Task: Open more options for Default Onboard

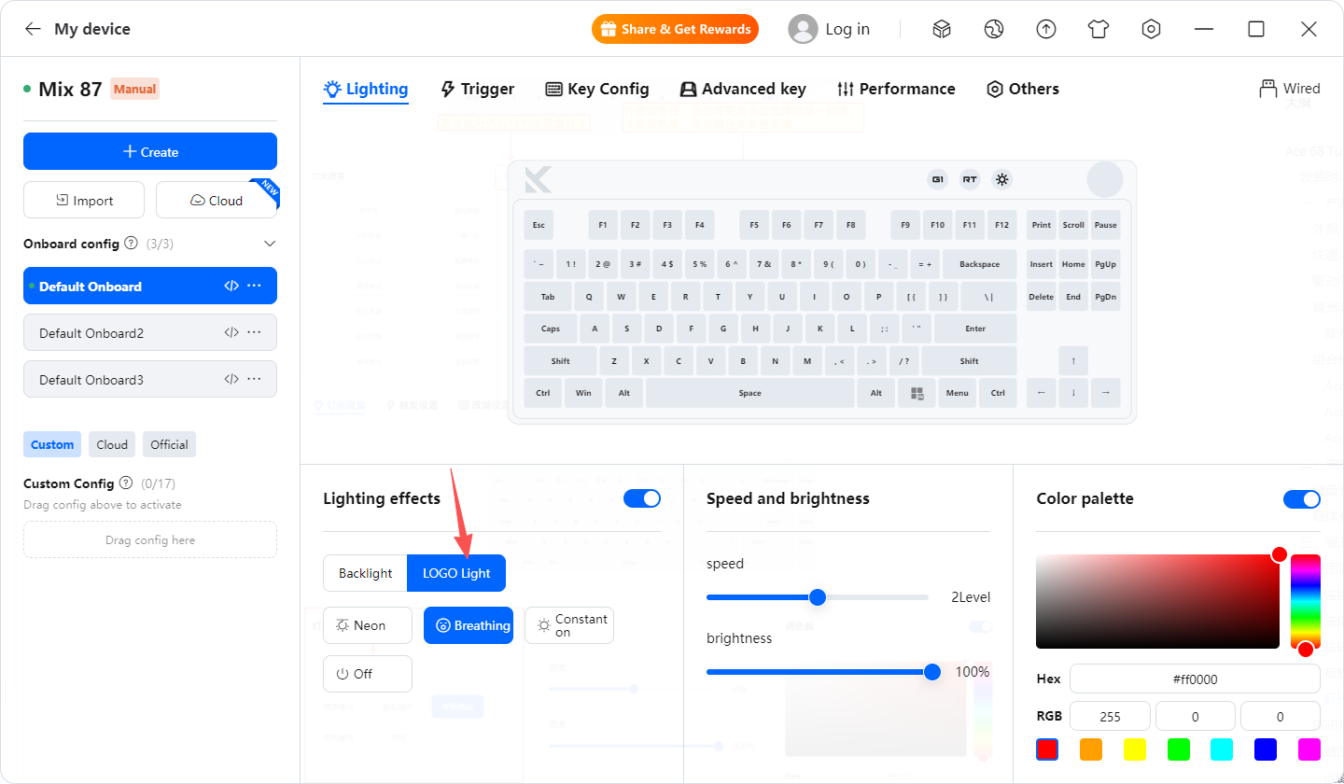Action: (x=254, y=286)
